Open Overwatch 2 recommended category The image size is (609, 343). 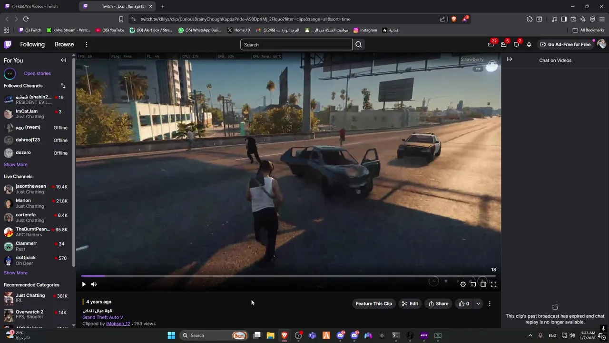[36, 315]
